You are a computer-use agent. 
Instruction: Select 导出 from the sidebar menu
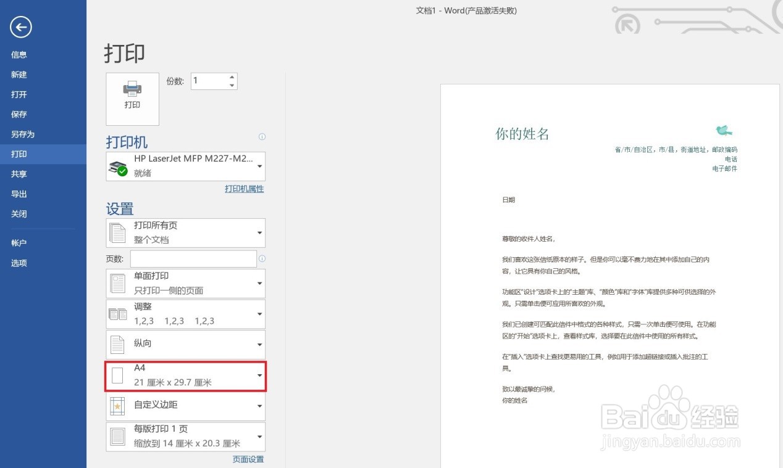(x=19, y=194)
